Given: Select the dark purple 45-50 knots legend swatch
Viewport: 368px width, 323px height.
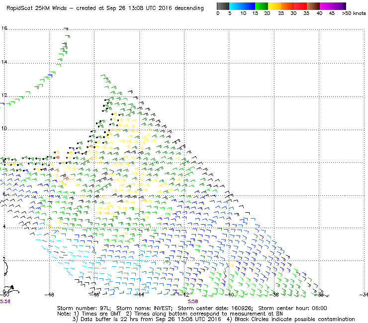Looking at the screenshot, I should coord(339,6).
